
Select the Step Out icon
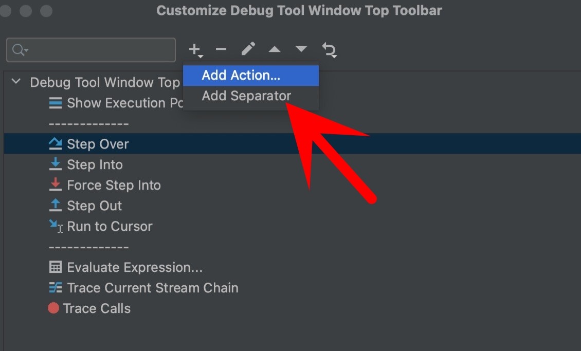coord(55,206)
